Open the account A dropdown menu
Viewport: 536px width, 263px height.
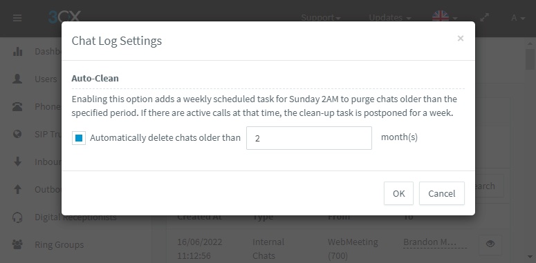518,18
